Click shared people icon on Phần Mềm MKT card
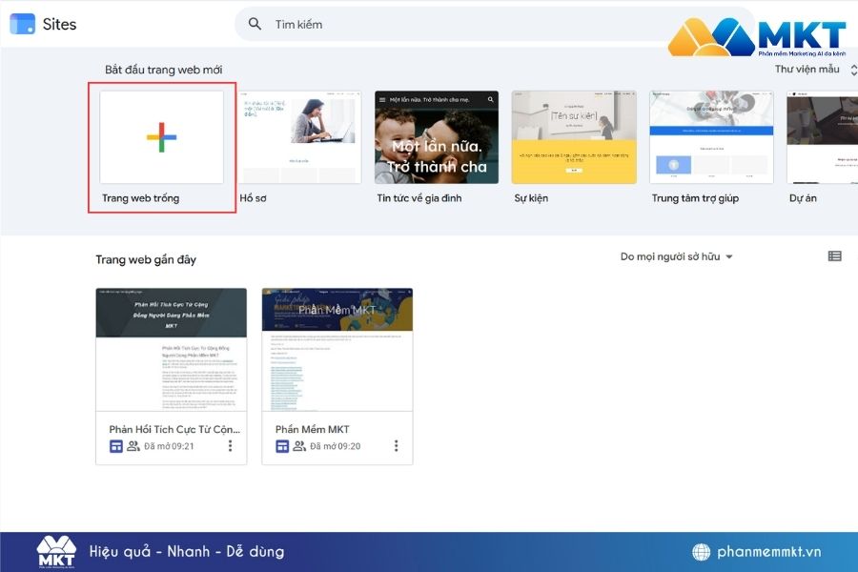 click(x=299, y=446)
